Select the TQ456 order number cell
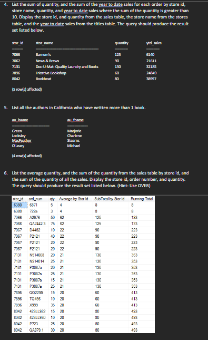 (x=35, y=299)
